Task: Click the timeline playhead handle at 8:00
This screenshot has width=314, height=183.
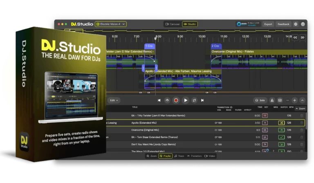Action: tap(155, 38)
